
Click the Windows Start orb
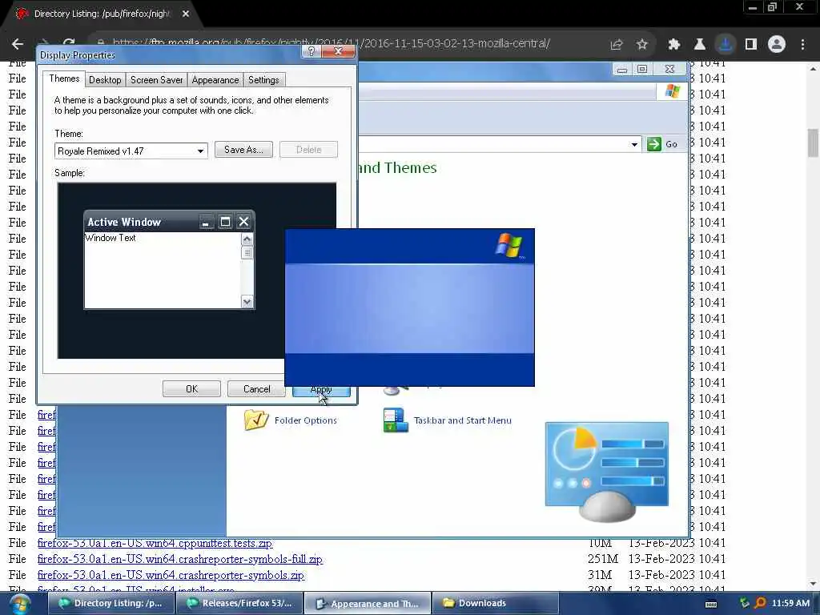[x=19, y=604]
